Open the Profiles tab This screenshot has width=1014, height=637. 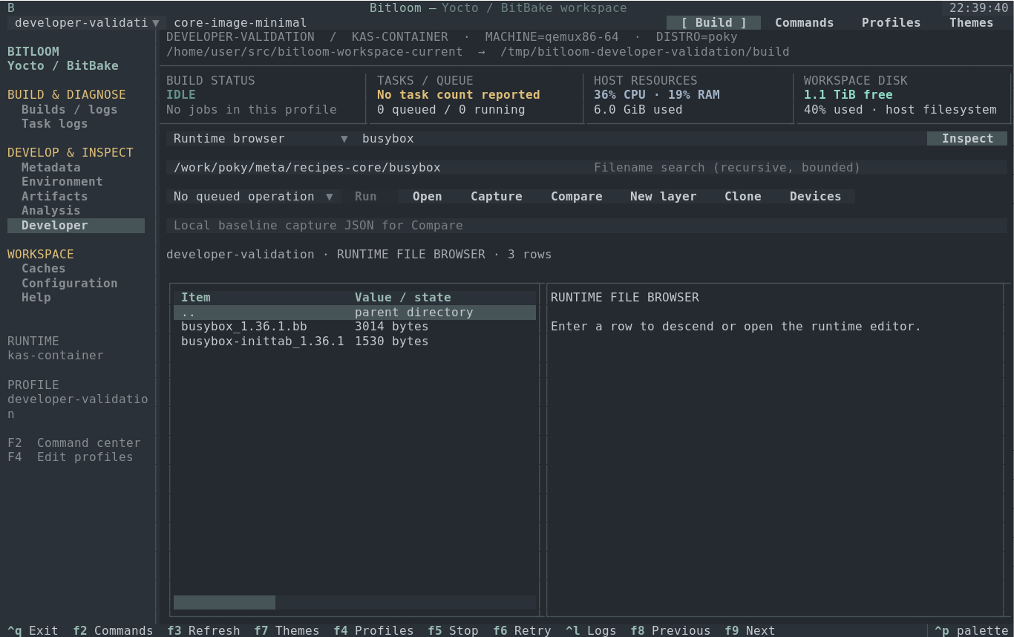coord(891,22)
